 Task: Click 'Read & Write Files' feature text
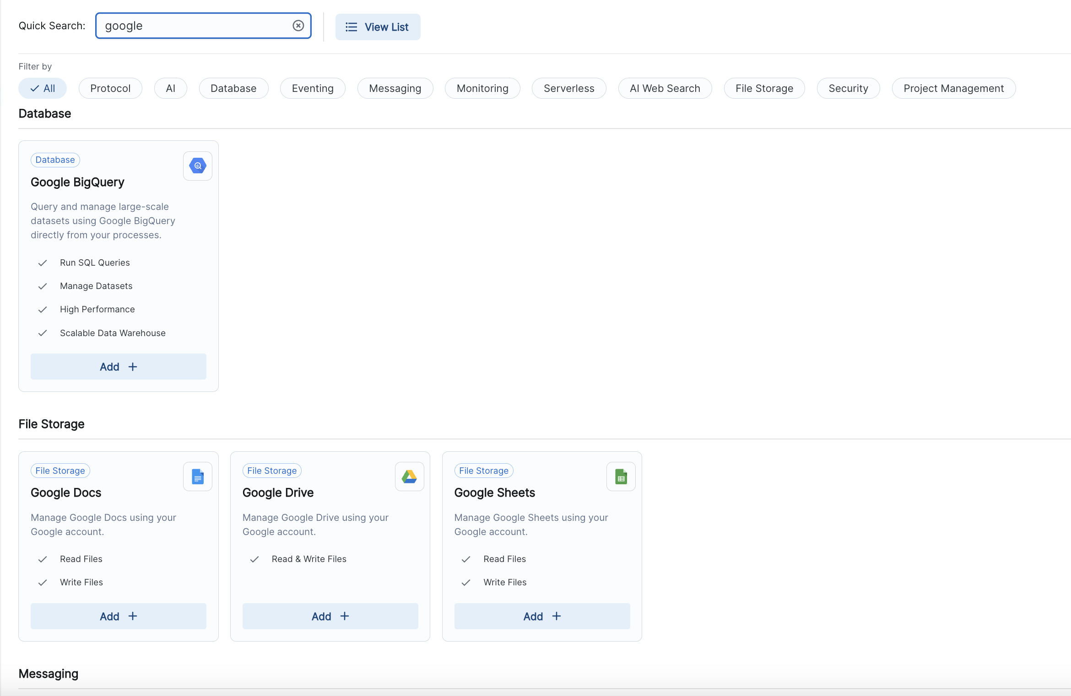[309, 559]
